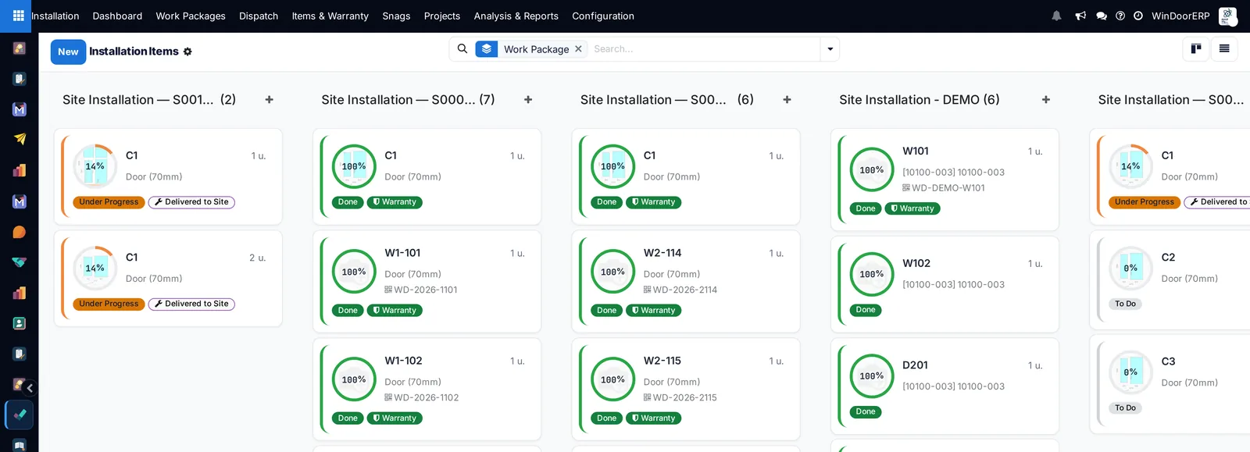This screenshot has width=1250, height=452.
Task: Add item to Site Installation - DEMO column
Action: [1046, 100]
